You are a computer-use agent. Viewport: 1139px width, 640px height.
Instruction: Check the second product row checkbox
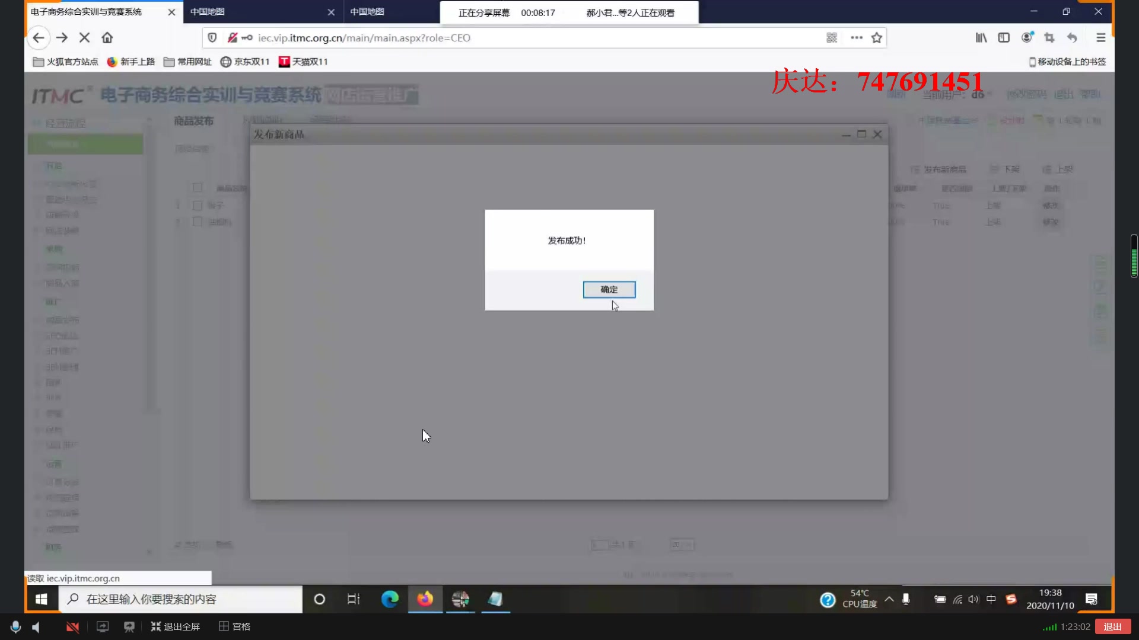coord(198,222)
